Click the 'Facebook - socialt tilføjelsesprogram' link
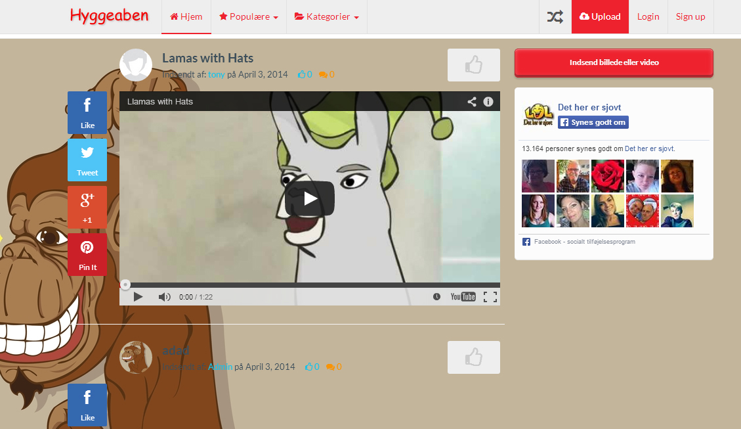The image size is (741, 429). tap(585, 242)
